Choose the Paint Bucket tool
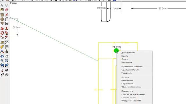Screen dimensions: 186x104 (2, 10)
